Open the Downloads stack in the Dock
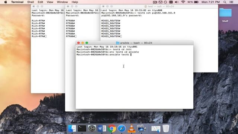 pos(156,129)
